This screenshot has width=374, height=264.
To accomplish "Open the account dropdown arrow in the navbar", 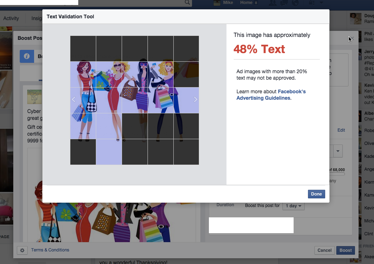I will 322,3.
